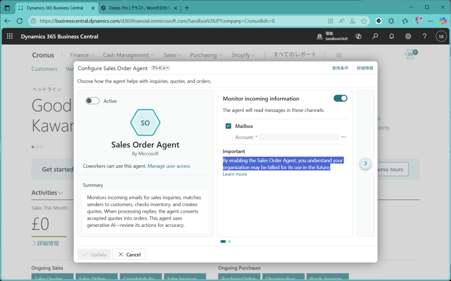The width and height of the screenshot is (451, 281).
Task: Click the Cronus company name
Action: click(43, 55)
